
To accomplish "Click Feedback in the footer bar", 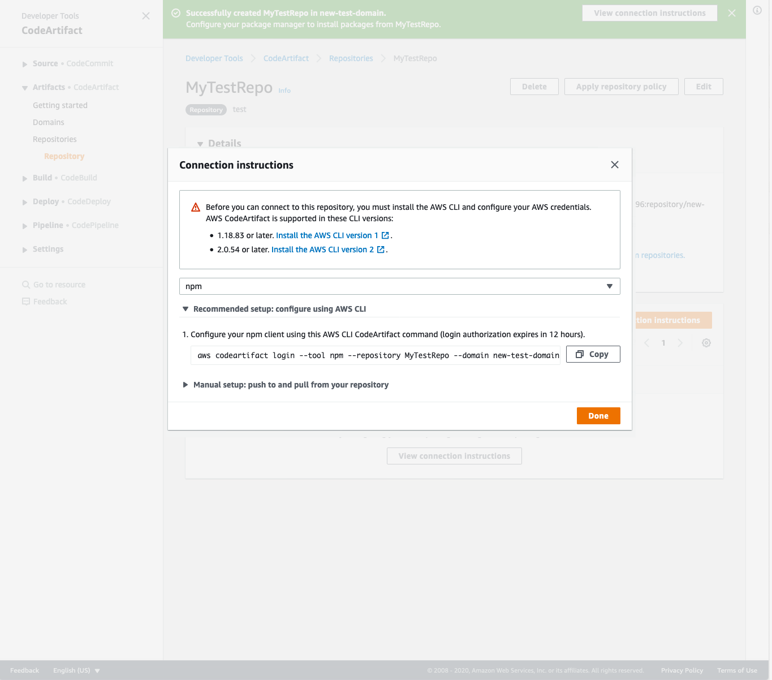I will click(25, 670).
